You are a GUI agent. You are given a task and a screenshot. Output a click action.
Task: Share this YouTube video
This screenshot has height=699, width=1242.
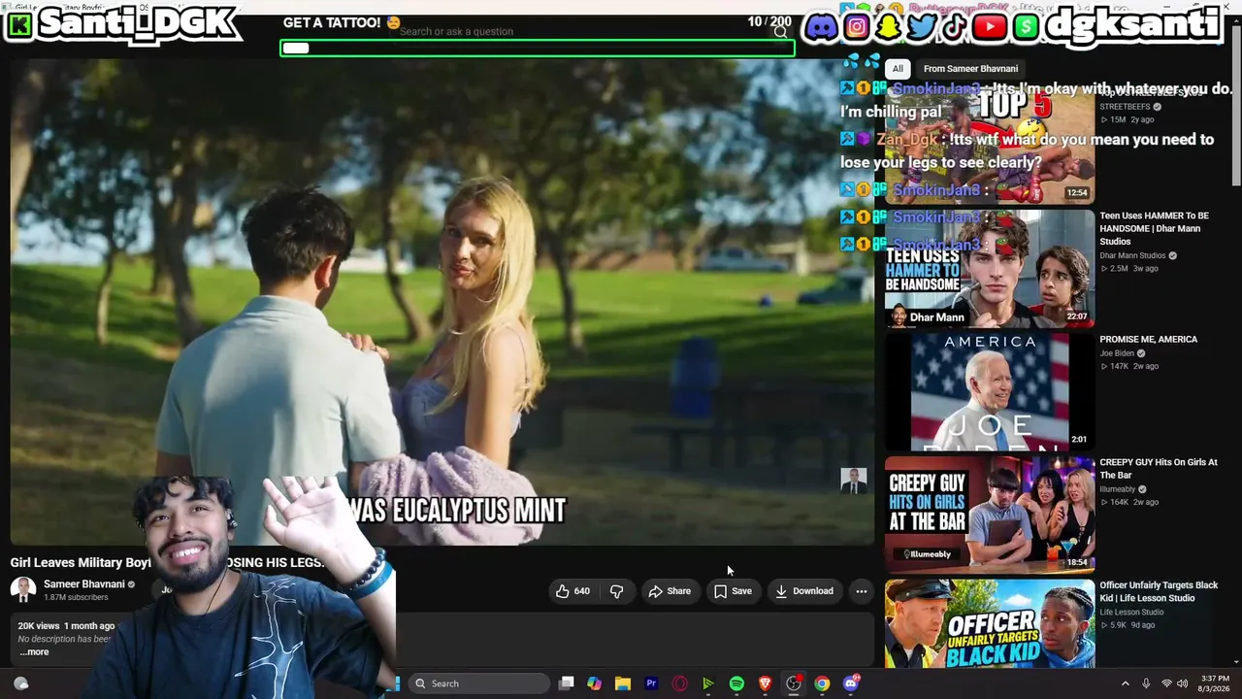tap(670, 591)
